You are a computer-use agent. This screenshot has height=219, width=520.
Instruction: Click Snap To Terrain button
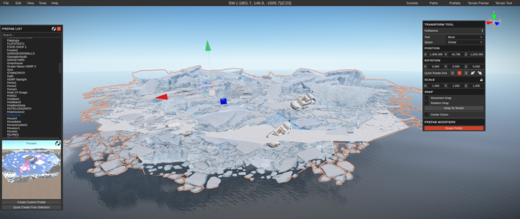click(453, 108)
